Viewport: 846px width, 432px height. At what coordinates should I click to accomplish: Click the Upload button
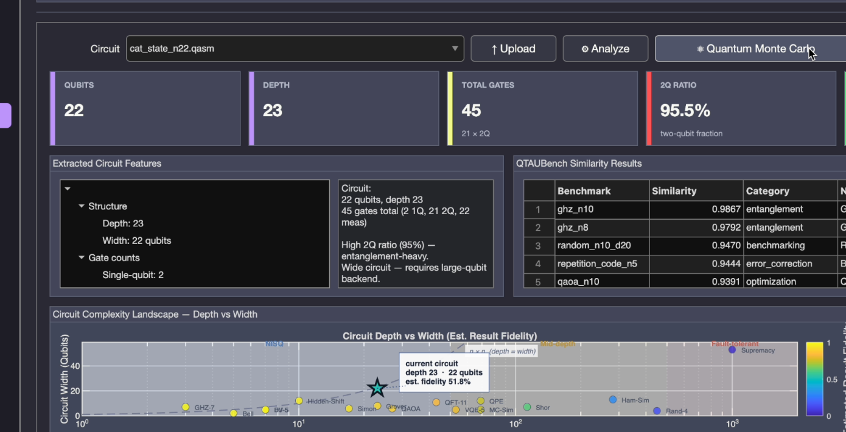513,49
